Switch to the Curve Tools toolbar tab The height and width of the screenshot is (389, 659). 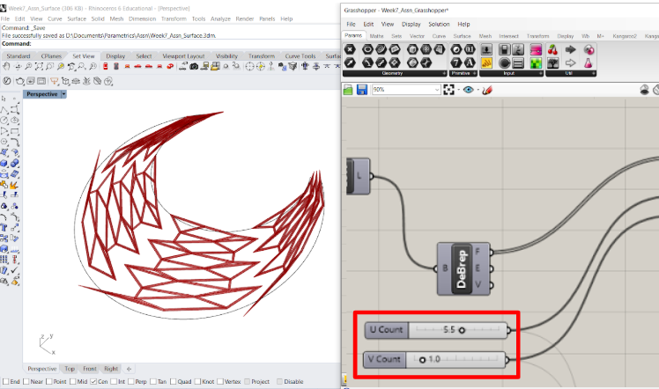(x=300, y=55)
